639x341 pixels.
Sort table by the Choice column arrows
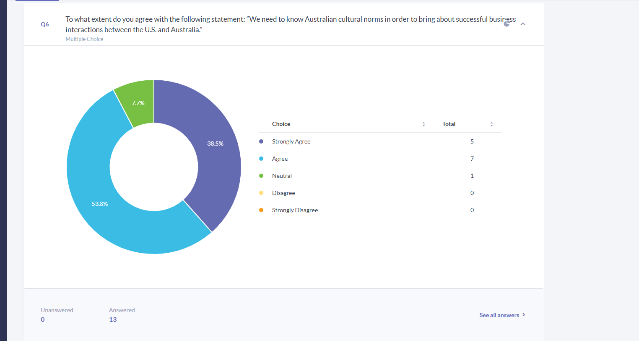click(423, 124)
